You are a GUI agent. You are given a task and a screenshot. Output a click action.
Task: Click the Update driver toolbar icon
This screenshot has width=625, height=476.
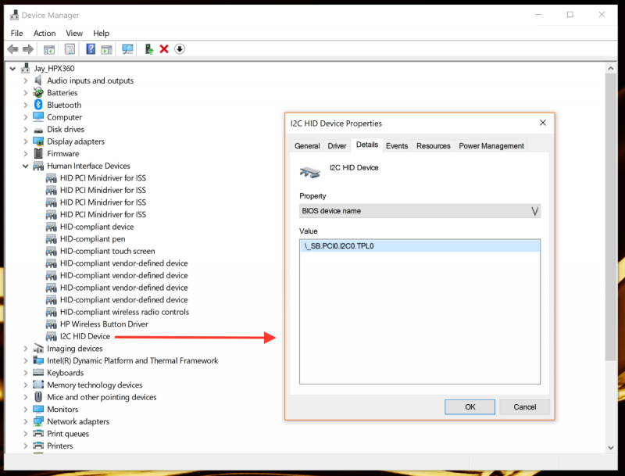pos(149,49)
